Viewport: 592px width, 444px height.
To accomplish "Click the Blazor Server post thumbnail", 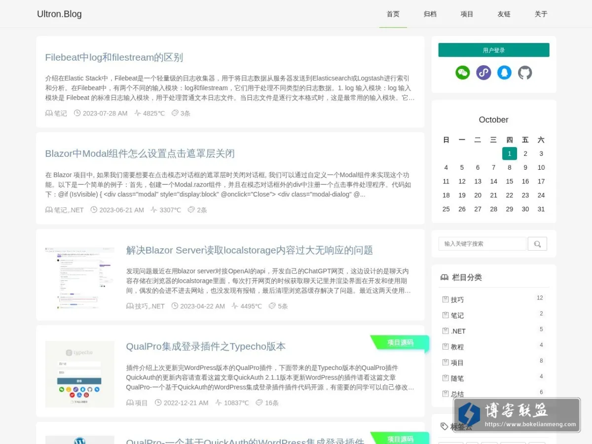I will coord(80,279).
